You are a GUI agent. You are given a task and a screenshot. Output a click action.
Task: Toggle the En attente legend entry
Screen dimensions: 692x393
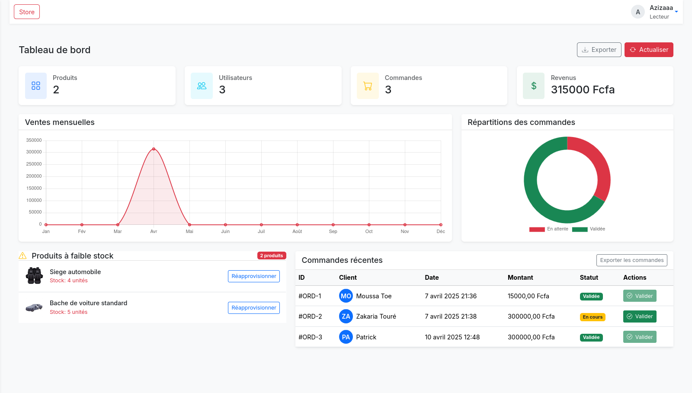coord(549,229)
